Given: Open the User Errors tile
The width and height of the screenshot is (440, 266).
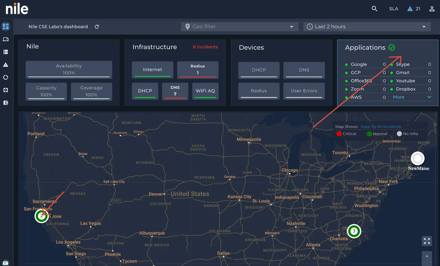Looking at the screenshot, I should pyautogui.click(x=304, y=91).
